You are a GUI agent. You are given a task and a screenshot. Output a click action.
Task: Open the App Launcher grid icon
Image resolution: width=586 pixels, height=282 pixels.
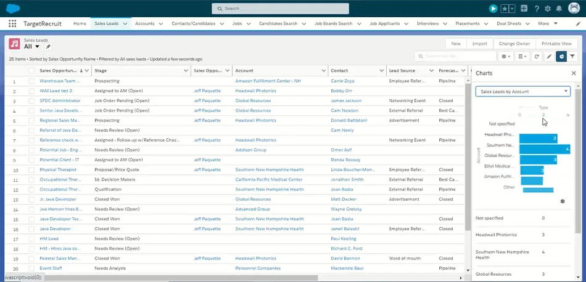[x=12, y=23]
